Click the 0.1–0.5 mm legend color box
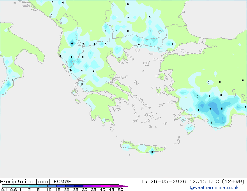The width and height of the screenshot is (247, 191). [7, 186]
